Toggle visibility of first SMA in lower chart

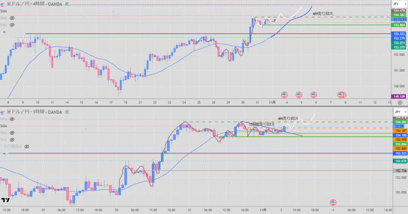[12, 119]
